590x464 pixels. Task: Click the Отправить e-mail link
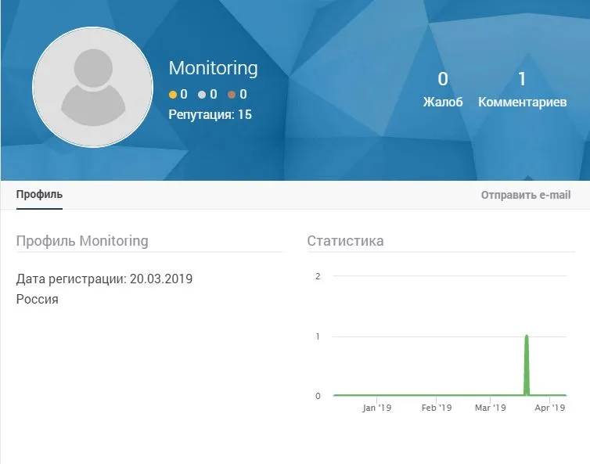point(526,195)
